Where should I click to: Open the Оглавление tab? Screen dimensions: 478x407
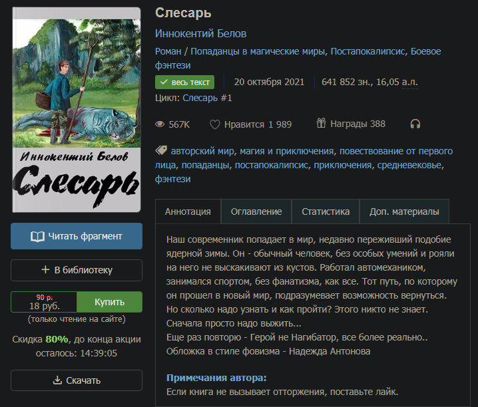256,211
